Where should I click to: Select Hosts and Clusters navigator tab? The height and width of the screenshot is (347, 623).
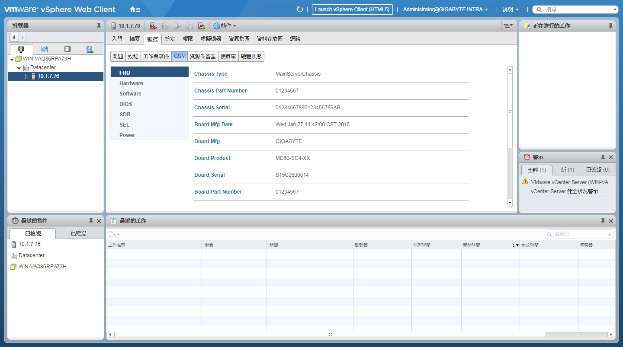click(x=21, y=49)
